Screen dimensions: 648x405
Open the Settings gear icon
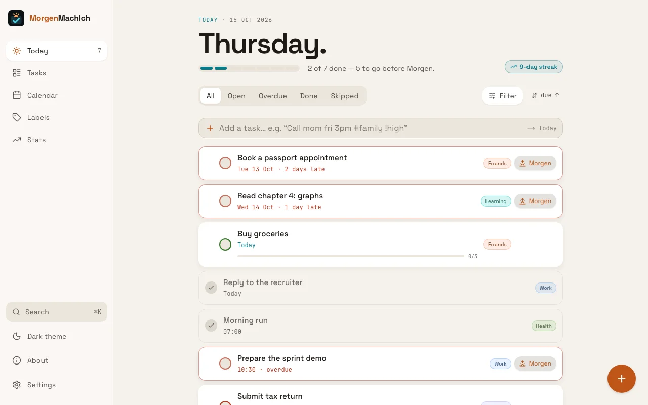pos(17,385)
